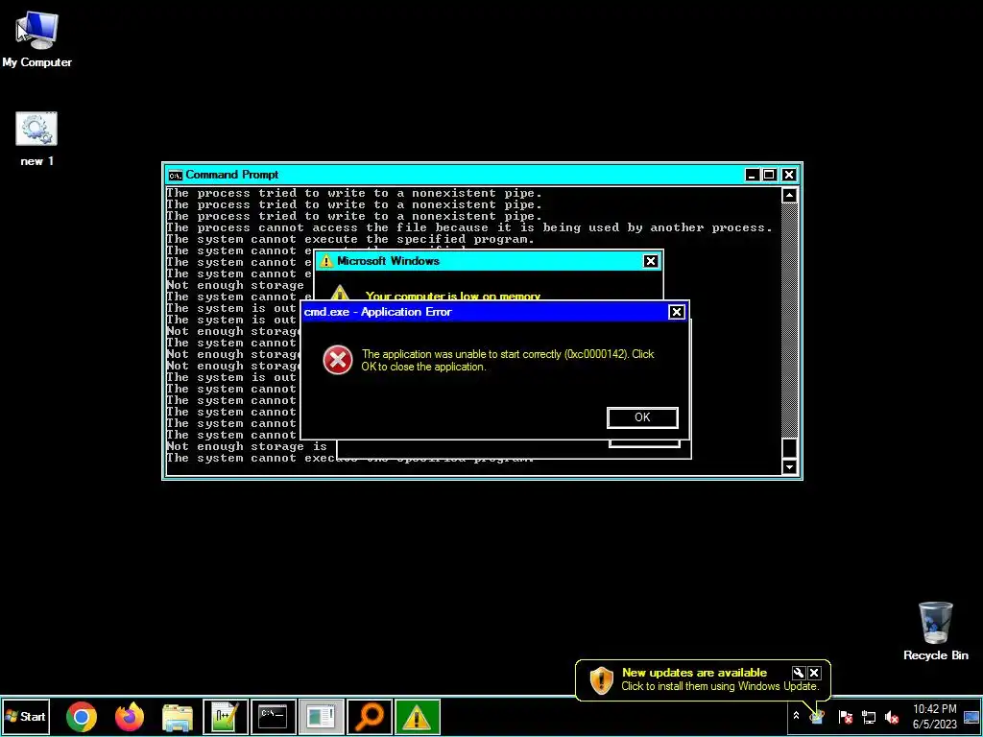The height and width of the screenshot is (737, 983).
Task: Open the Action Center flag icon
Action: [845, 716]
